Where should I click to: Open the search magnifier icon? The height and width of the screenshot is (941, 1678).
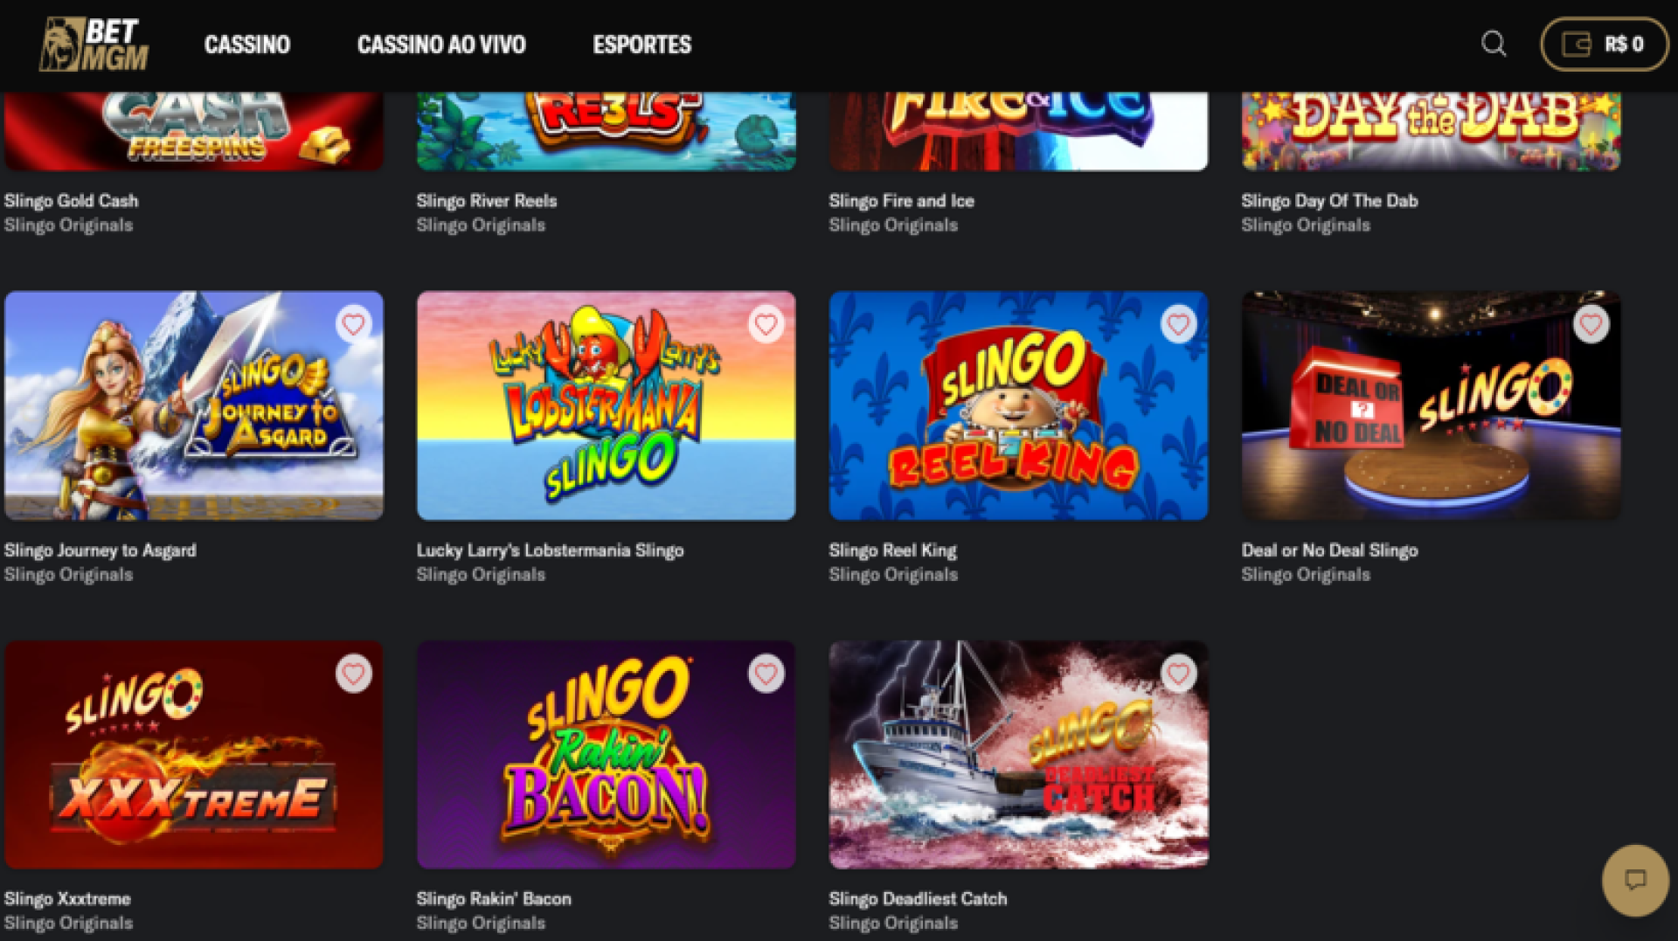(1494, 44)
